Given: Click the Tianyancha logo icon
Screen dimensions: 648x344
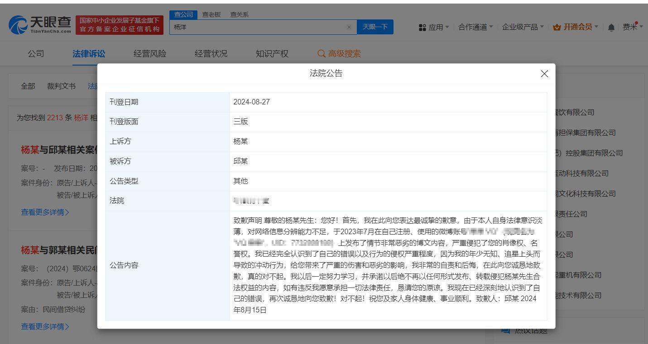Looking at the screenshot, I should pos(18,25).
